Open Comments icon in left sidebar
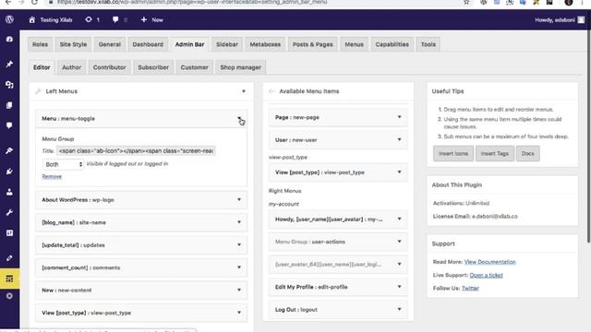This screenshot has height=332, width=591. click(x=9, y=125)
